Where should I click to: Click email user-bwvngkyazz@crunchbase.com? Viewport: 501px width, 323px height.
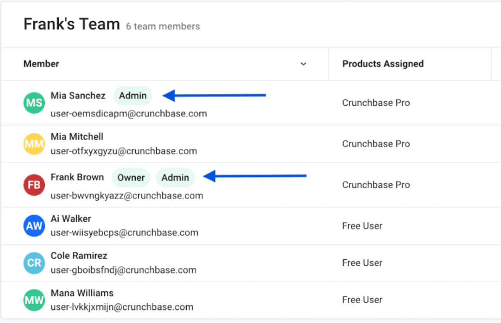[x=127, y=195]
